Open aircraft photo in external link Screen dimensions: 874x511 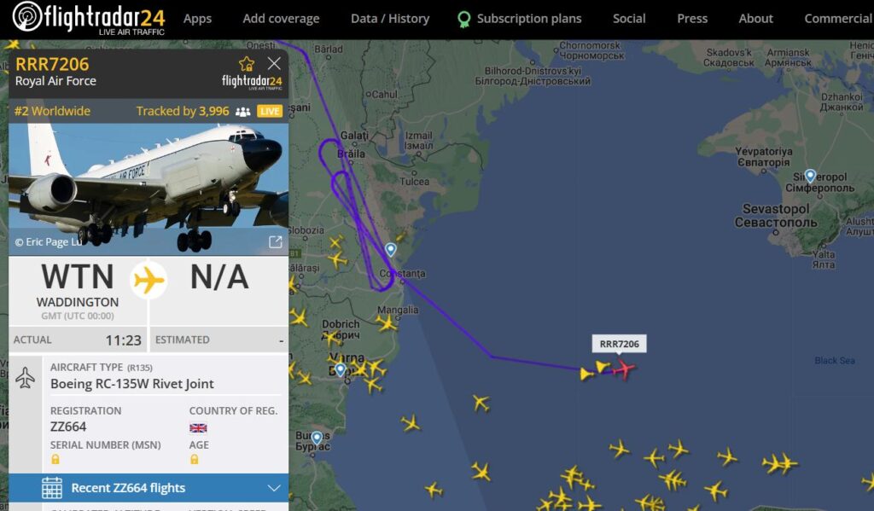276,241
